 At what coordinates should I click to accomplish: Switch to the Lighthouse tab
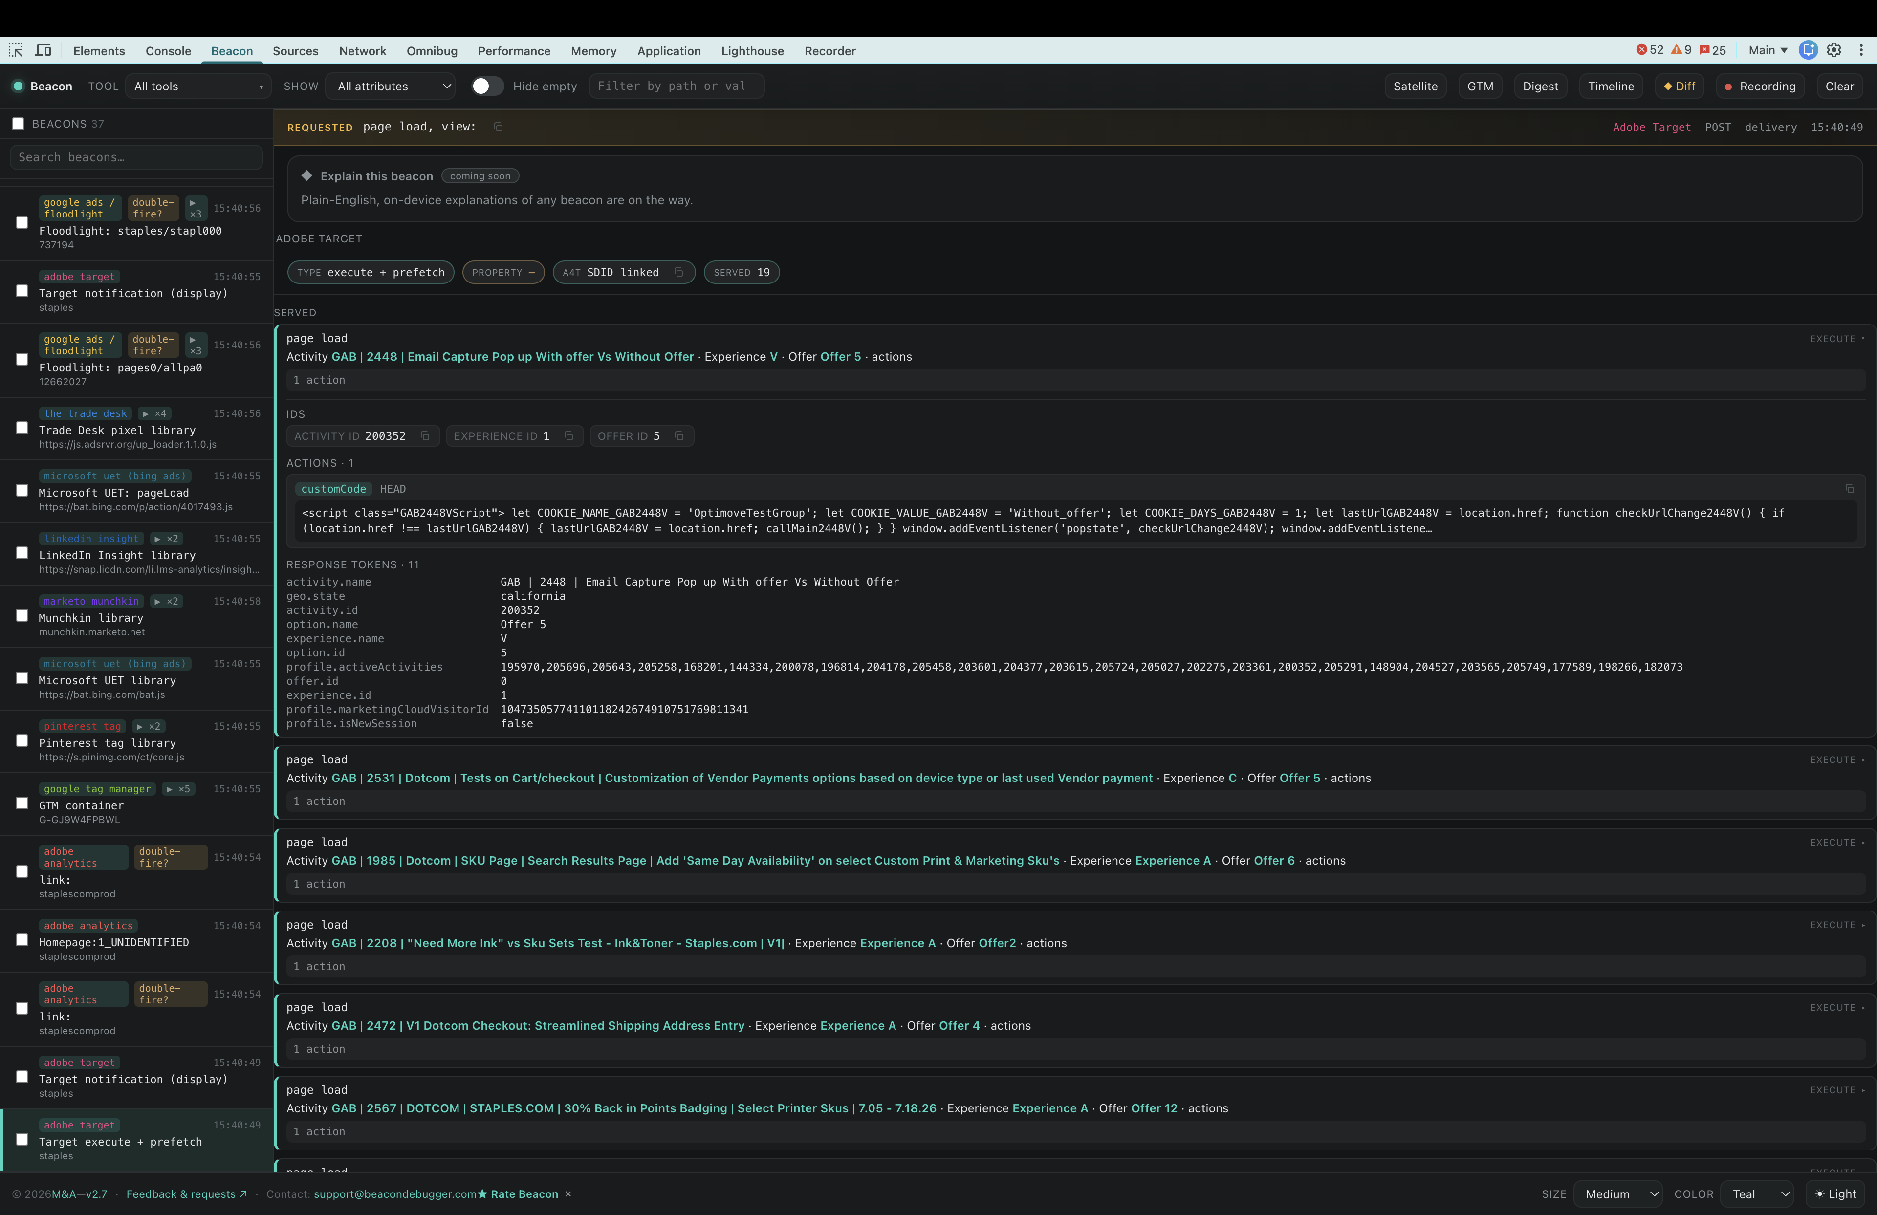click(752, 50)
